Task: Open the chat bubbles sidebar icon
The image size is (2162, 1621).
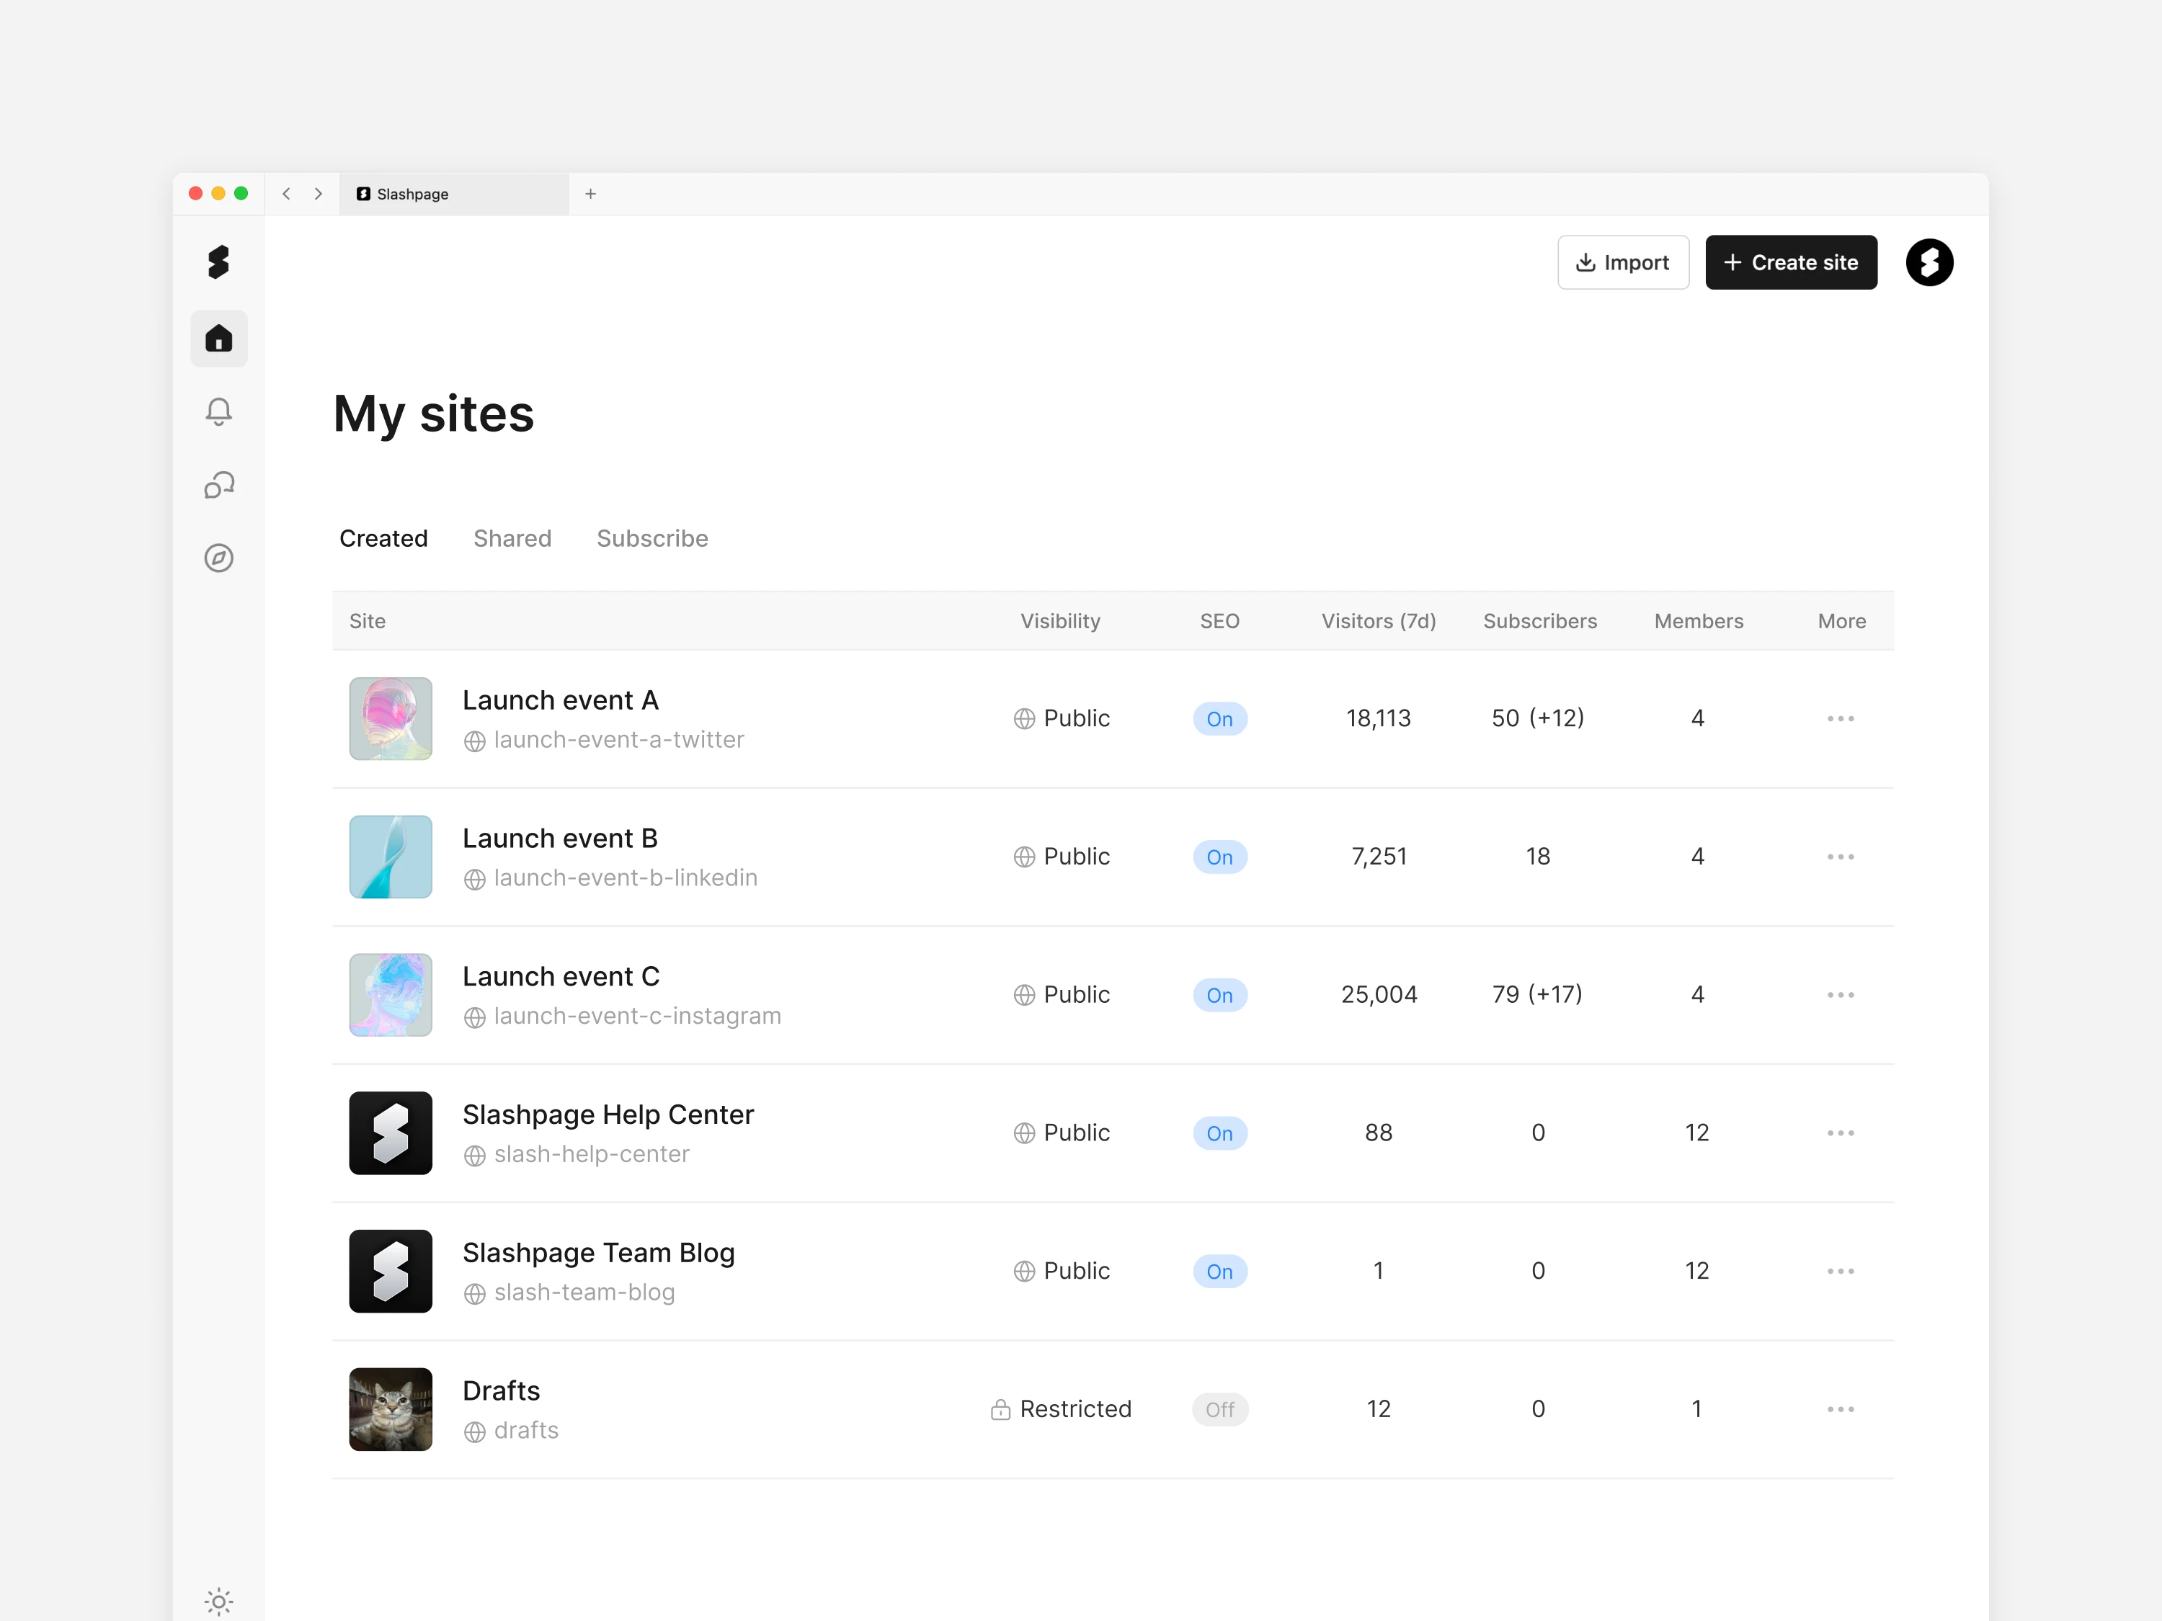Action: click(x=219, y=485)
